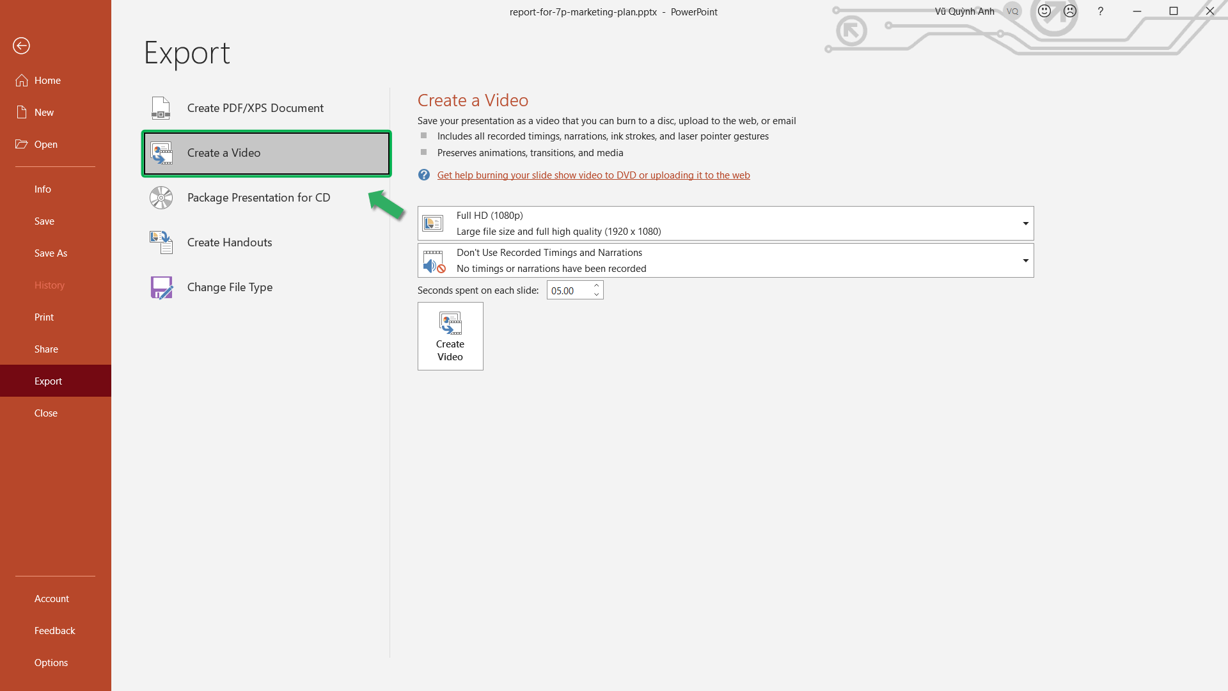The image size is (1228, 691).
Task: Select Save As in the sidebar
Action: 51,253
